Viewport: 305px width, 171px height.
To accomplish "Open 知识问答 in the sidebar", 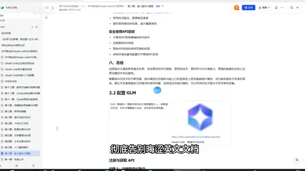I will (6, 33).
